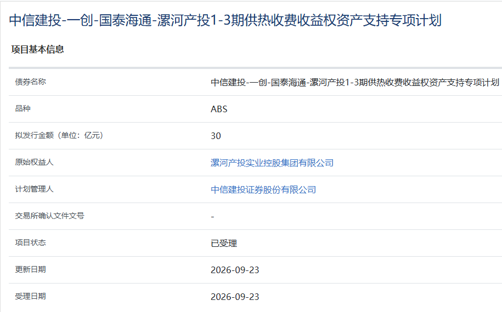The width and height of the screenshot is (502, 312).
Task: Click the 计划管理人 label
Action: [34, 189]
